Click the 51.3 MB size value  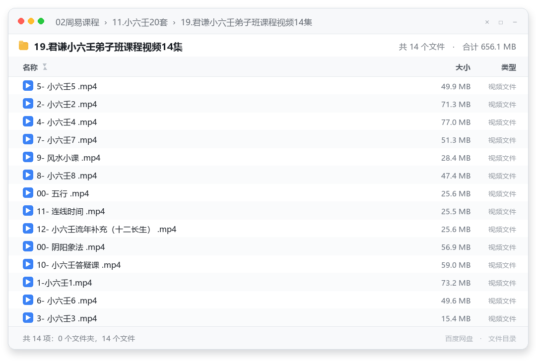pyautogui.click(x=456, y=140)
